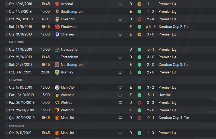Click the TV broadcast icon on Tottenham row

pyautogui.click(x=120, y=57)
